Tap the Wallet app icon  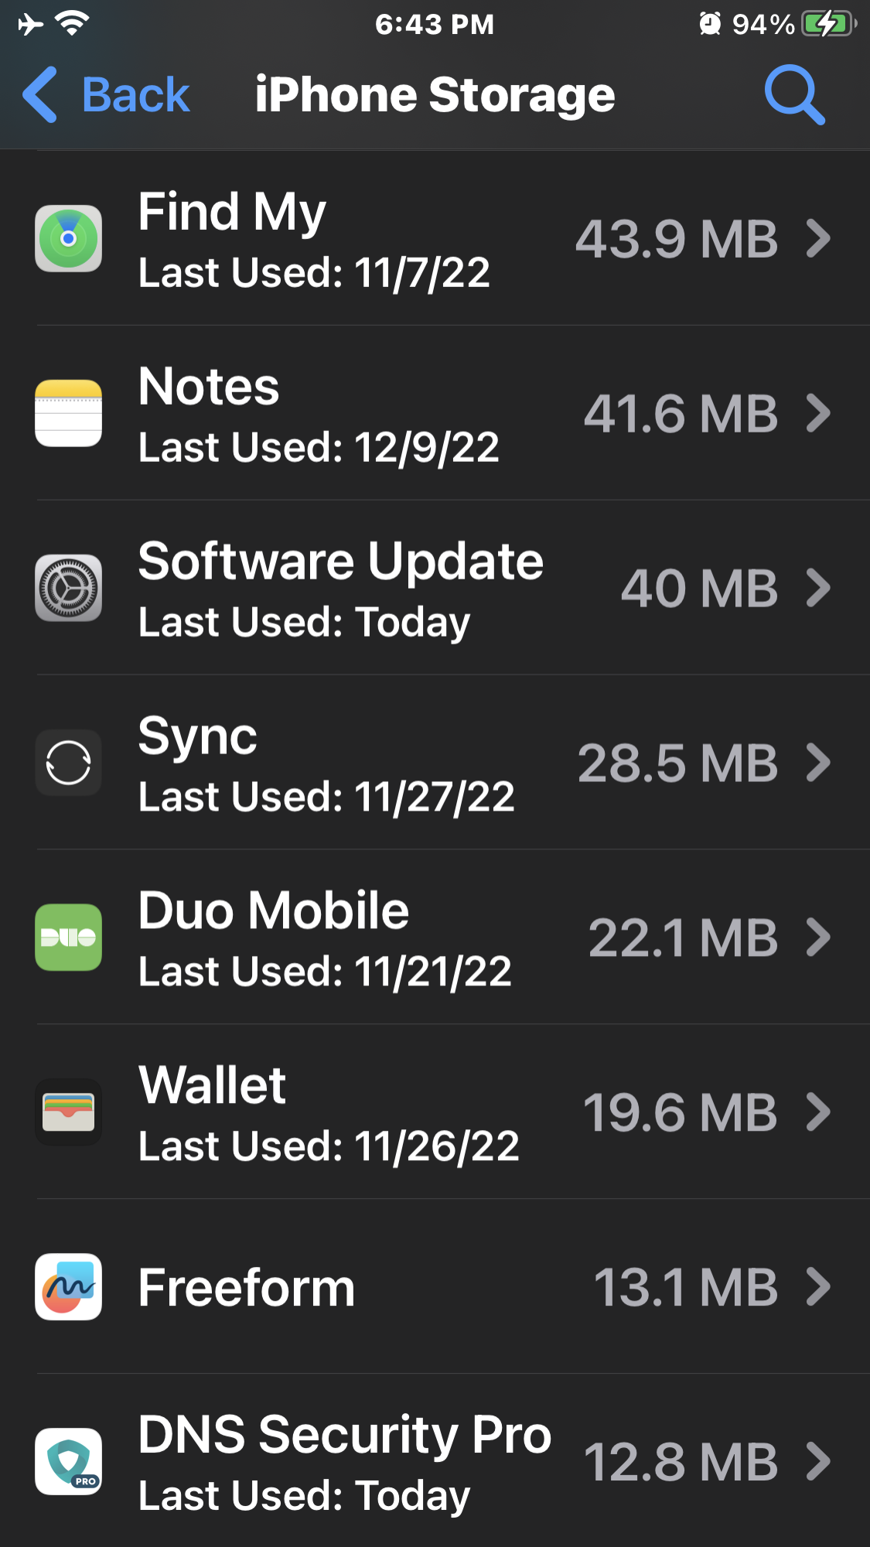[68, 1112]
